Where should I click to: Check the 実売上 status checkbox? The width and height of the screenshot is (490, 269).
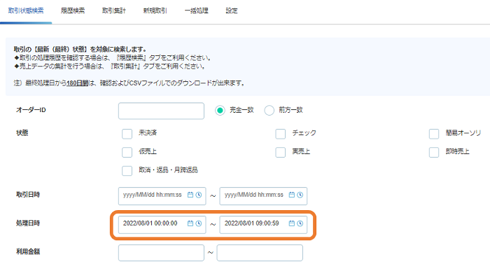280,152
